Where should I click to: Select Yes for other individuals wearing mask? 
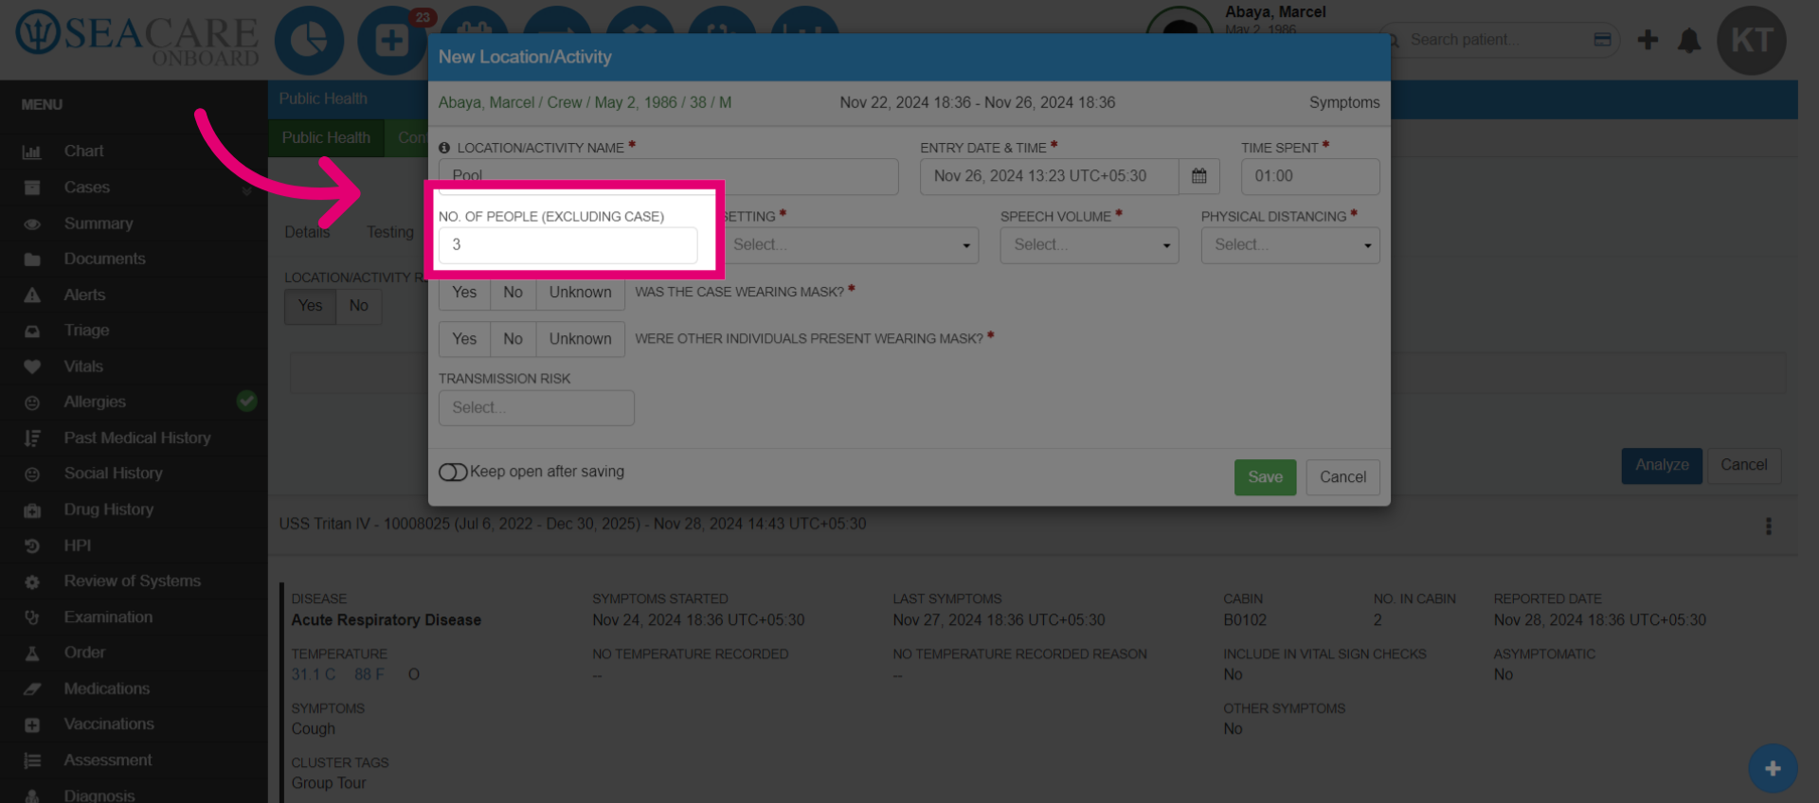pos(464,339)
